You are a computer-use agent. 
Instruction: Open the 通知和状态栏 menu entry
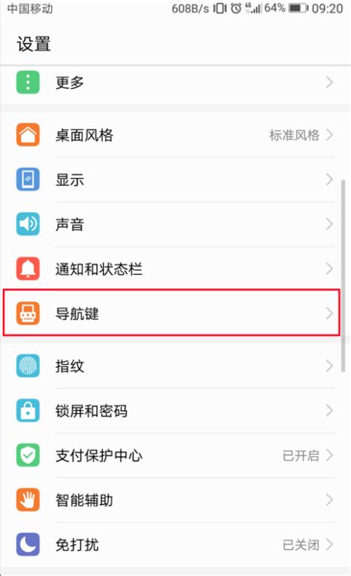(x=175, y=269)
